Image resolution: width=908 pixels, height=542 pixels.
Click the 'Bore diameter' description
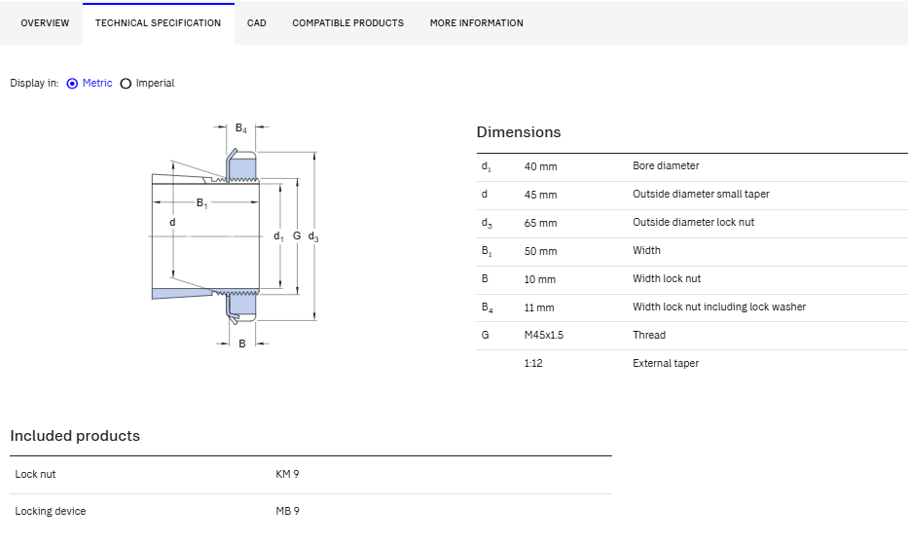[666, 165]
